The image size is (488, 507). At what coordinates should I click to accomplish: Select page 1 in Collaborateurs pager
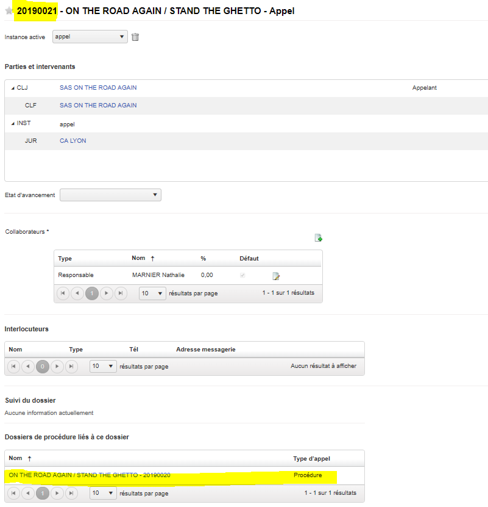92,293
